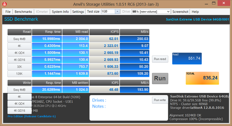
Task: Click the Storage driver iaStorA 12.8.0.1016 text
Action: point(197,108)
